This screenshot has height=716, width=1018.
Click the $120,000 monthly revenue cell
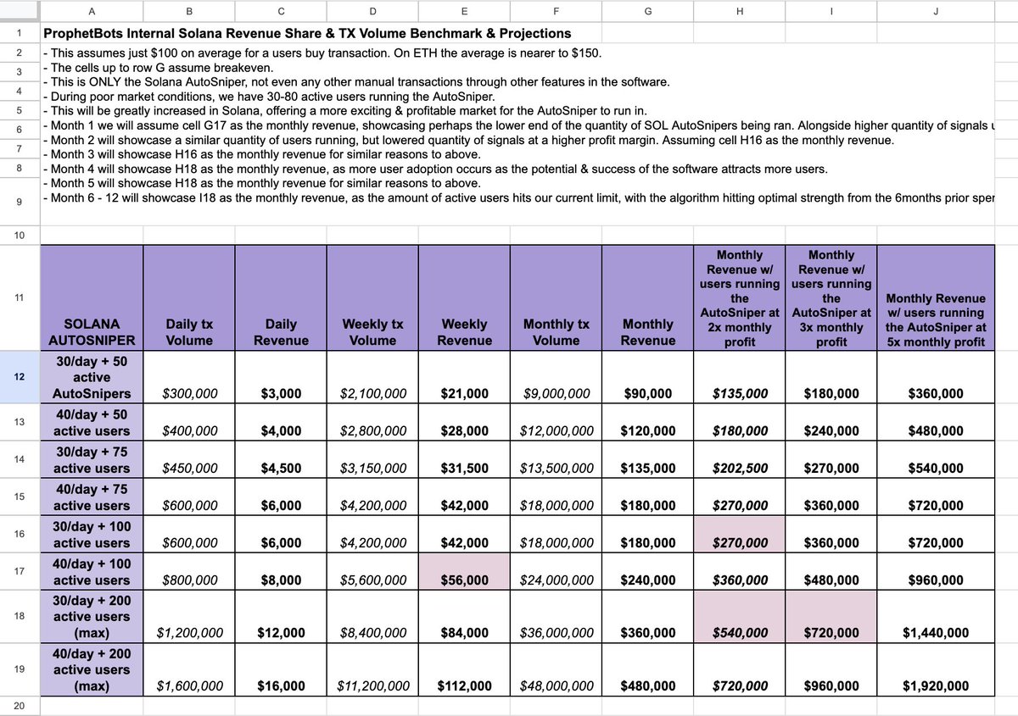click(648, 424)
